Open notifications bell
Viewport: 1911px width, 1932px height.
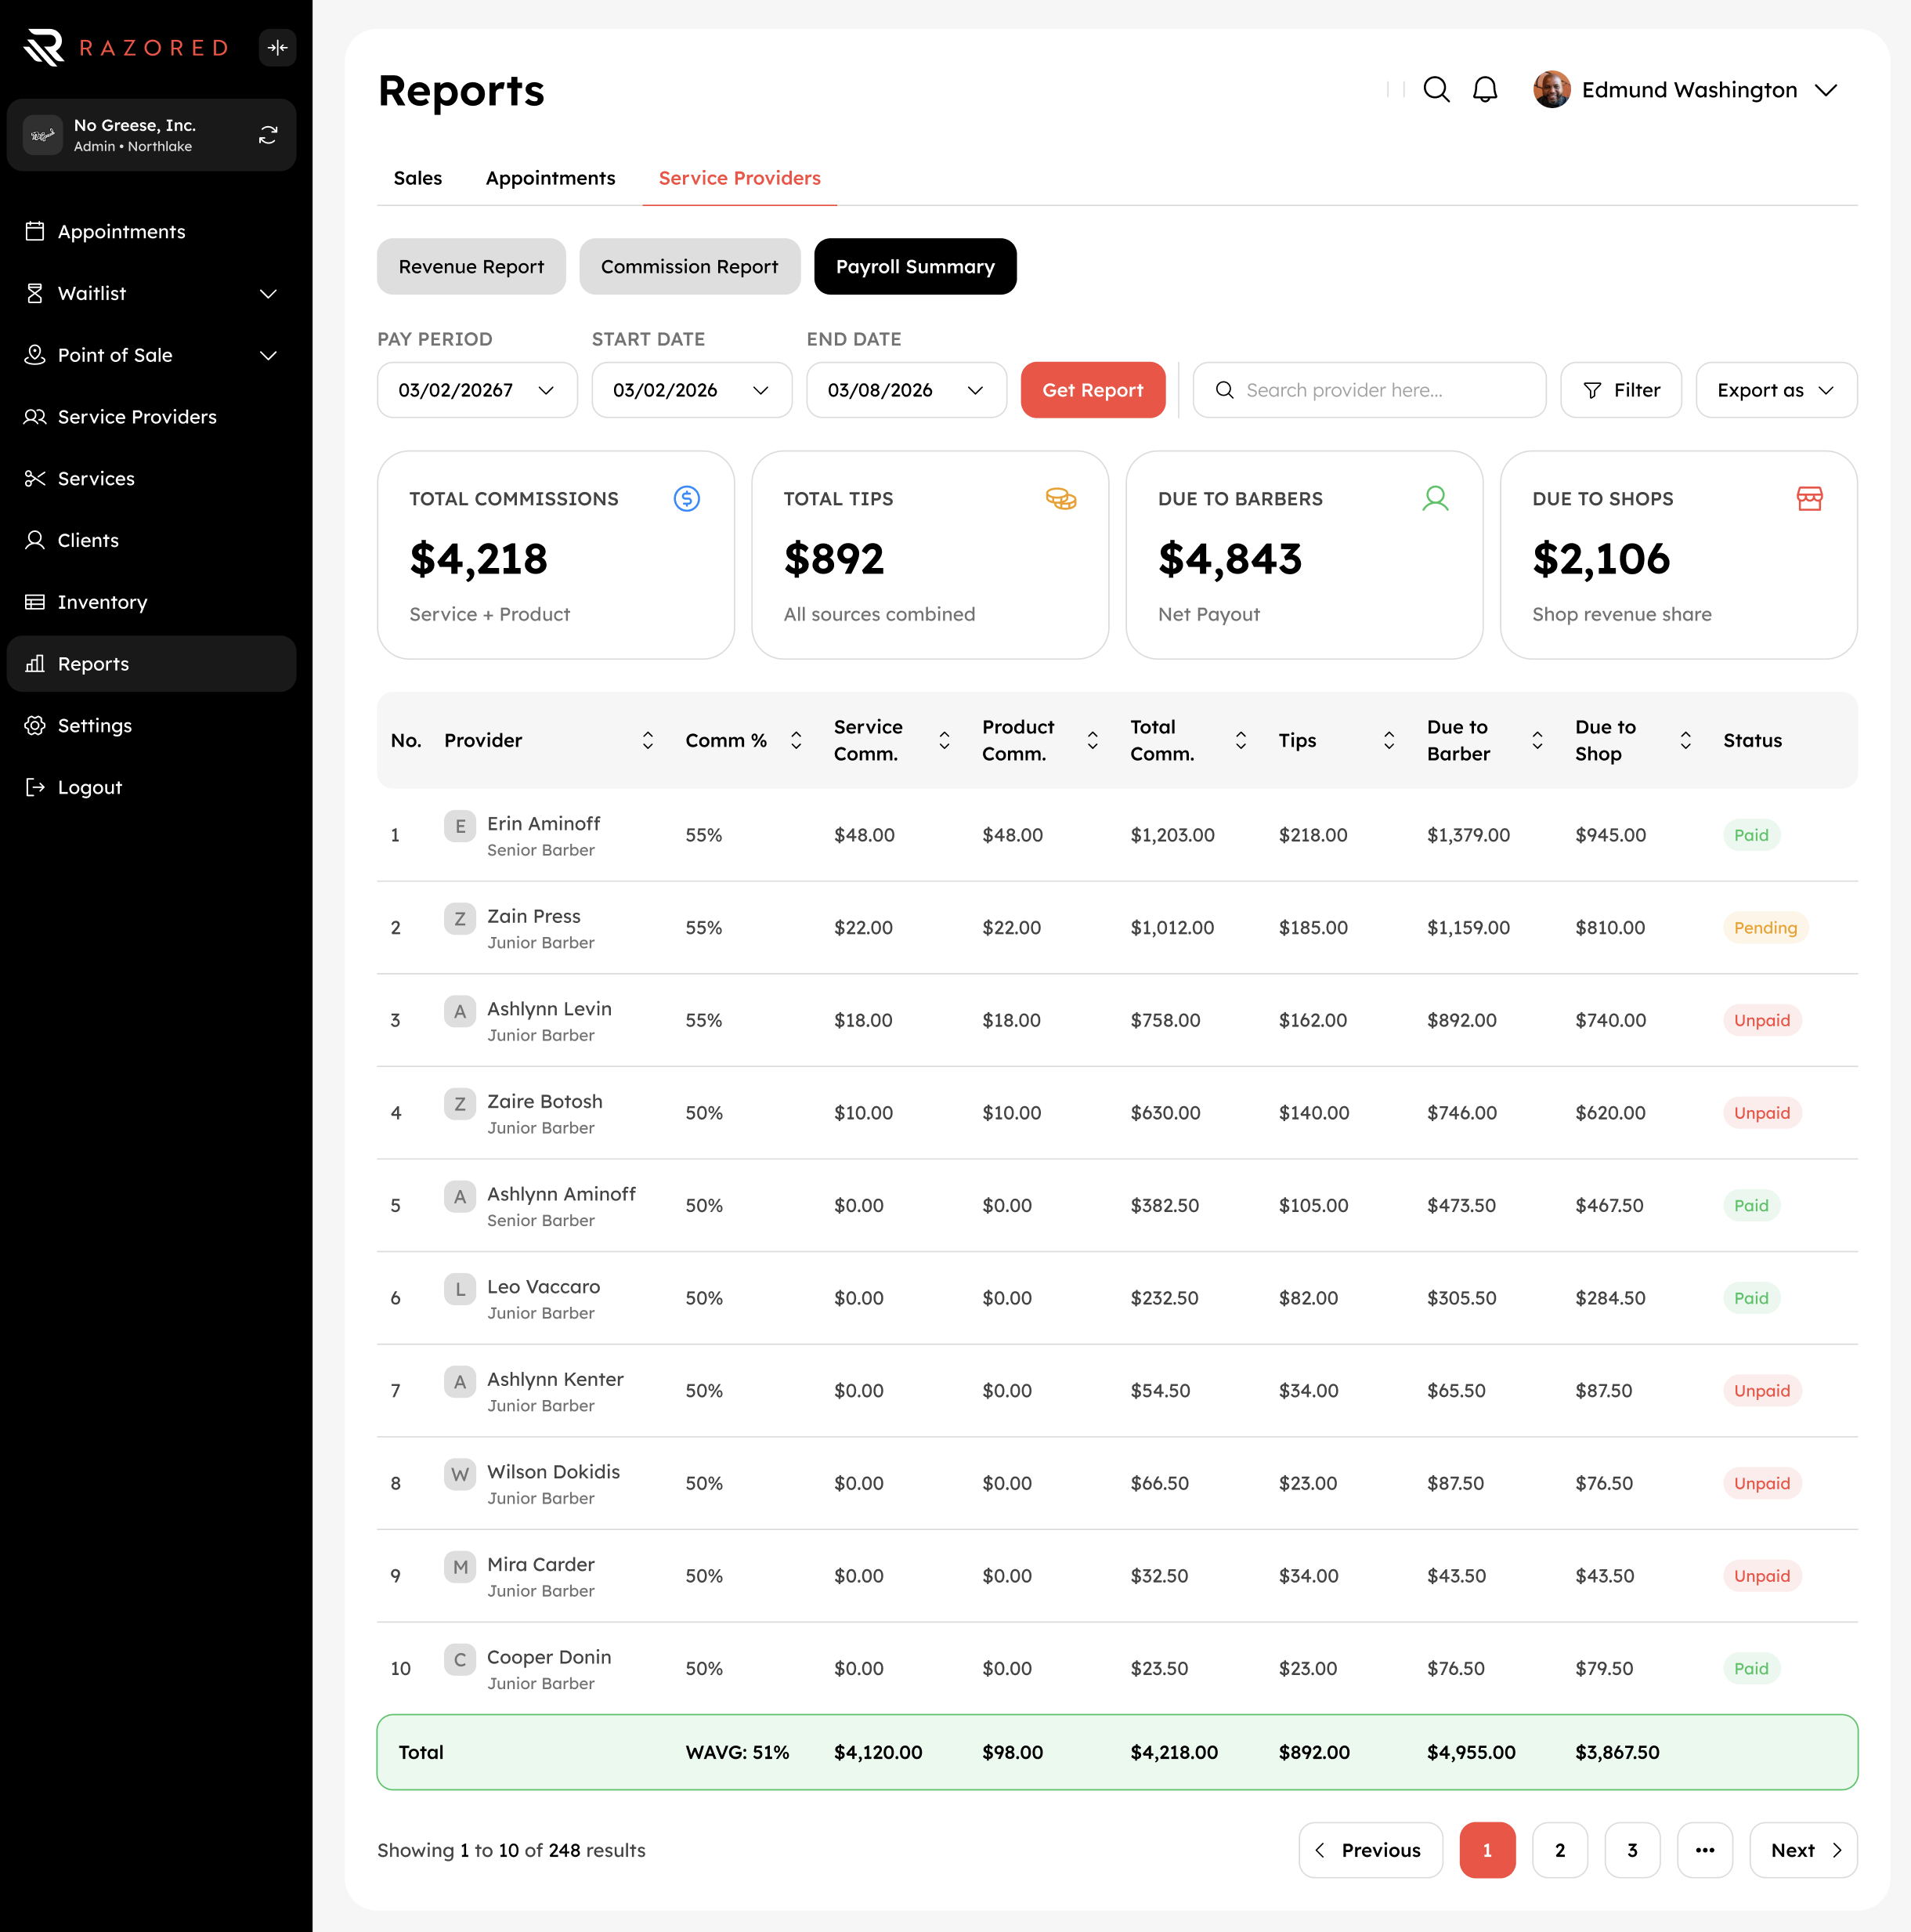1485,90
